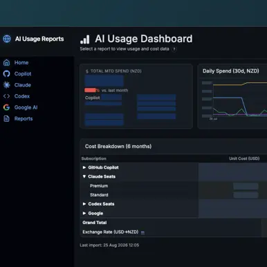Click the Standard seat row label
267x267 pixels.
click(99, 195)
